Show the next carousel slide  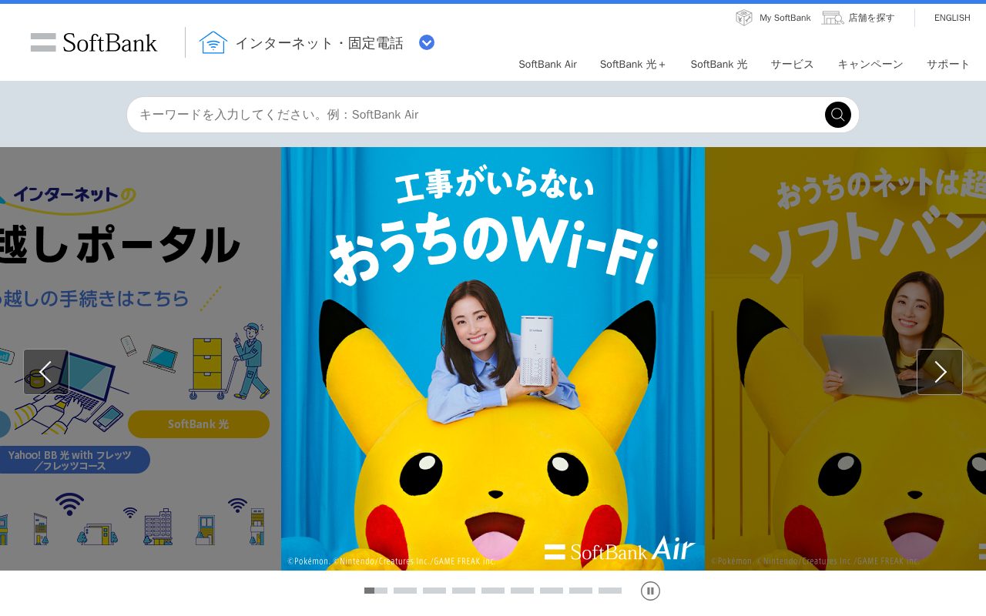pos(940,372)
